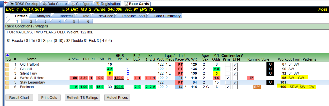Toggle ITM checkbox for Old Trafford
329x106 pixels.
click(235, 65)
